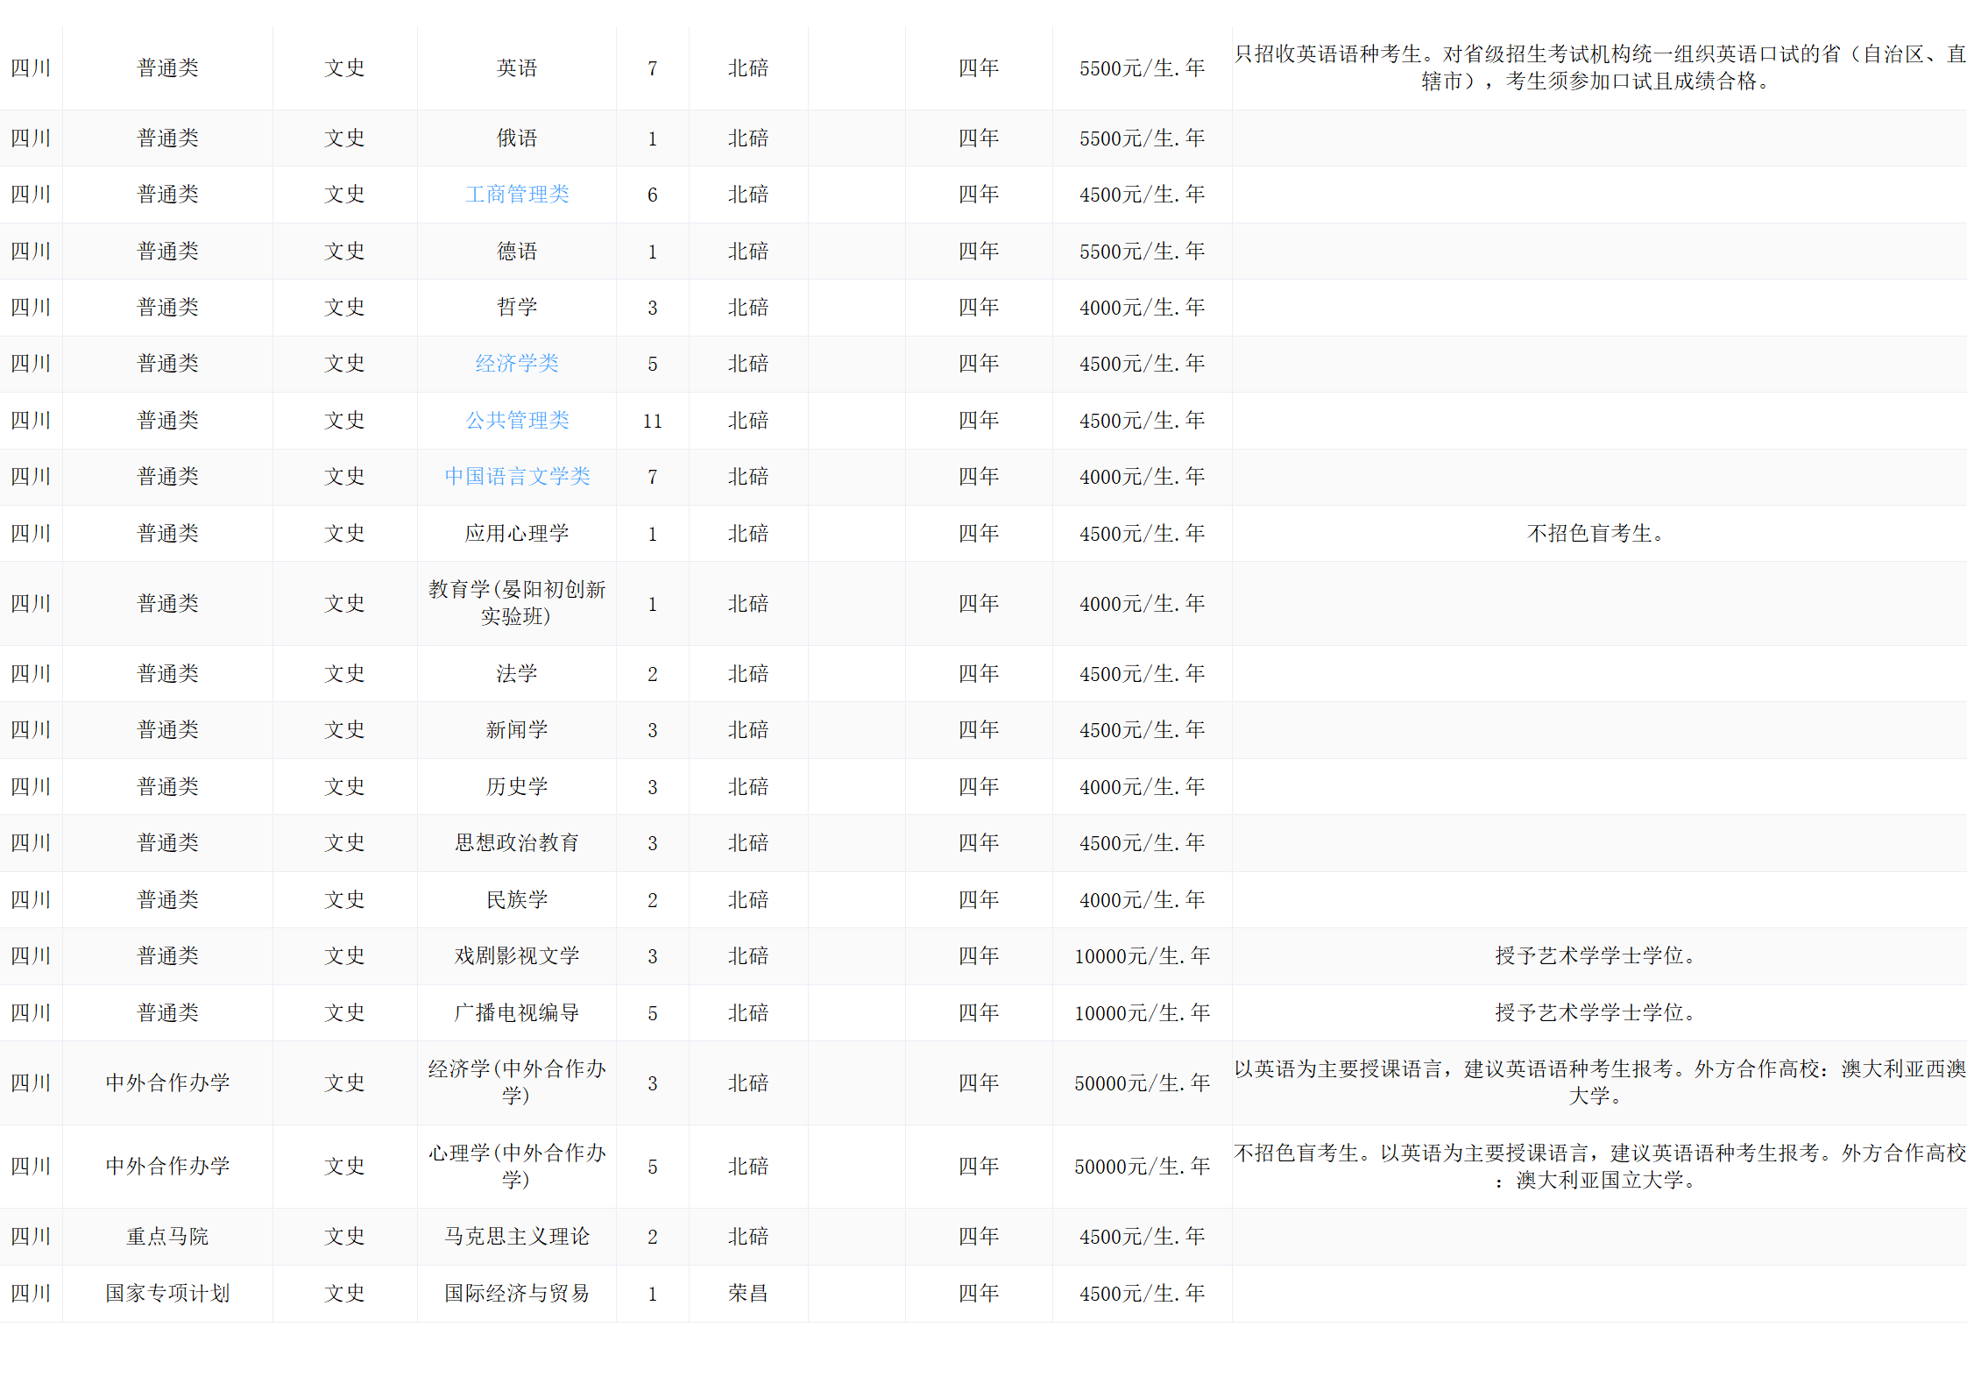Open the 经济学类 major link
The height and width of the screenshot is (1391, 1967).
[517, 364]
